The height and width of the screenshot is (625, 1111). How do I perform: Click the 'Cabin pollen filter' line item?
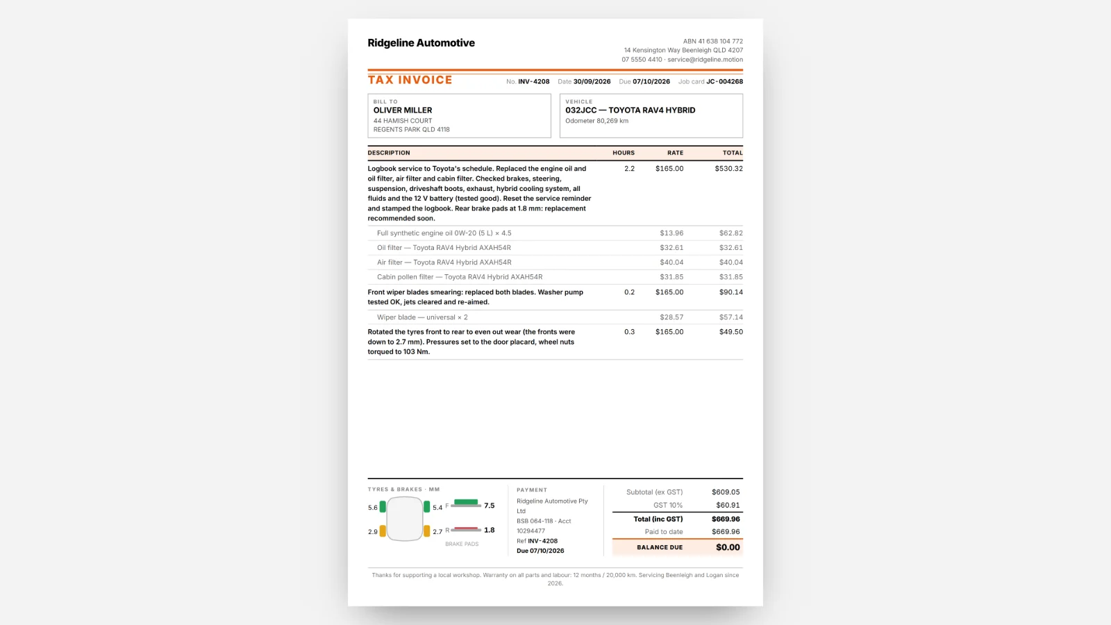click(x=460, y=277)
